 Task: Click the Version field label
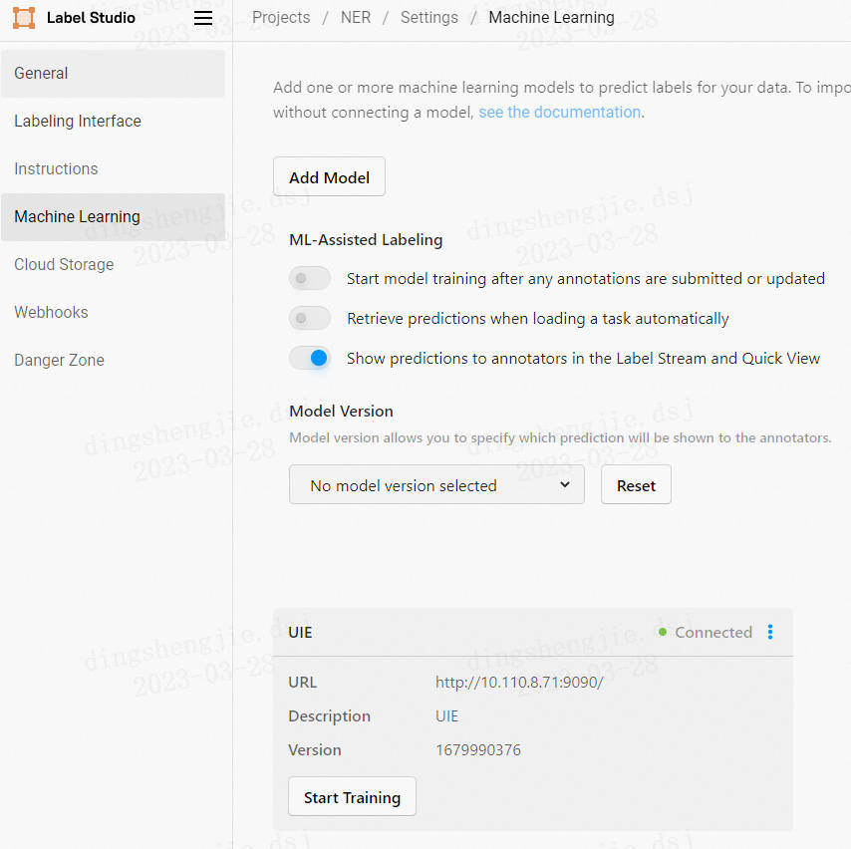tap(315, 749)
